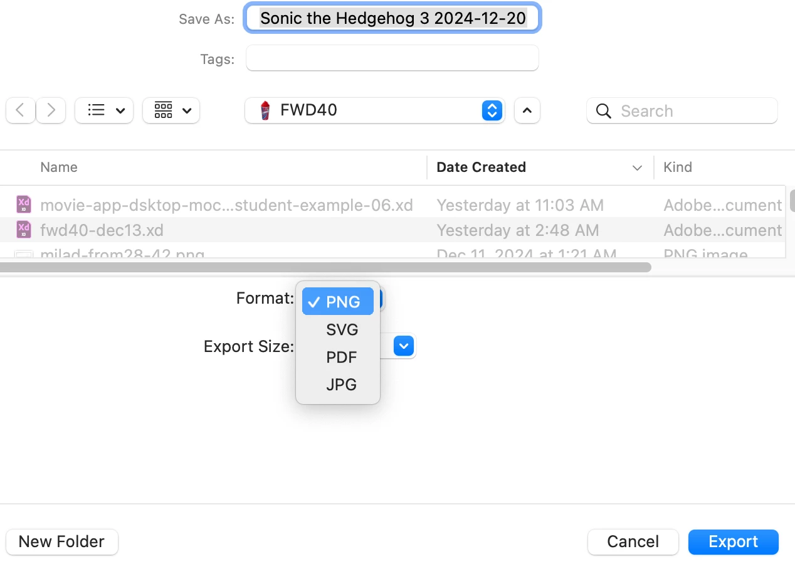This screenshot has width=795, height=576.
Task: Click the "Yesterday at 2:48 AM" date cell
Action: [x=517, y=230]
